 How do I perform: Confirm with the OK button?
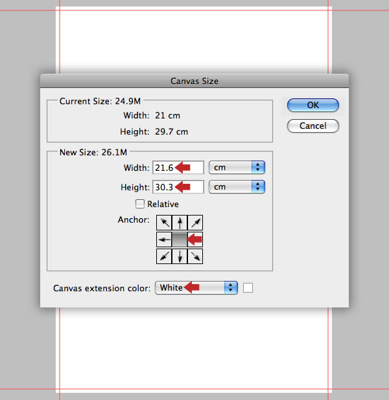click(313, 105)
